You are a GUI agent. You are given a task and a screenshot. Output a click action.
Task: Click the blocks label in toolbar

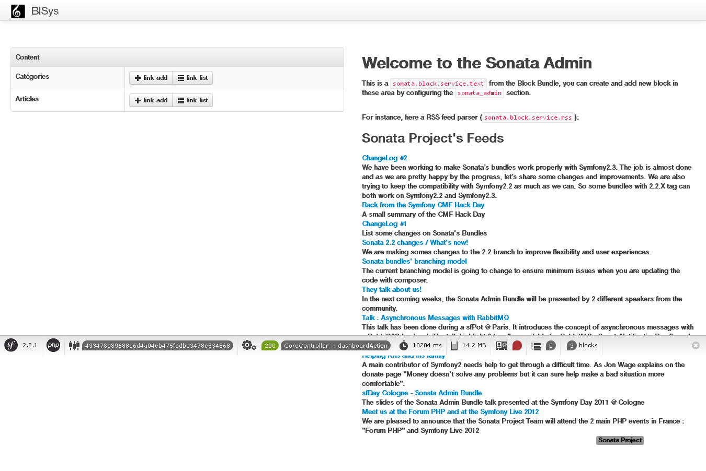click(588, 345)
